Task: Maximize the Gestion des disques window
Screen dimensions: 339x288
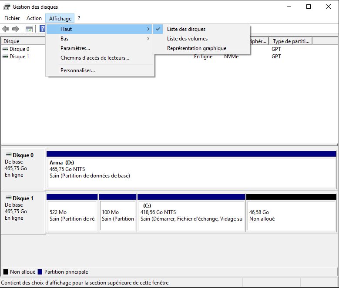Action: [309, 7]
